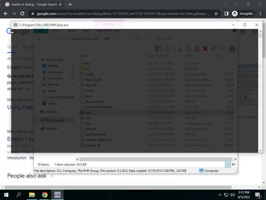Open the Google quick settings gear

point(243,31)
